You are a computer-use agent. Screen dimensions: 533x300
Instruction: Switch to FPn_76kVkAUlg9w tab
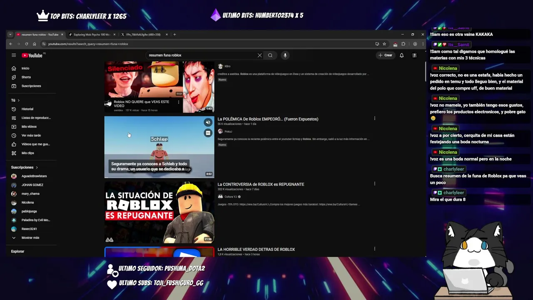click(x=144, y=35)
